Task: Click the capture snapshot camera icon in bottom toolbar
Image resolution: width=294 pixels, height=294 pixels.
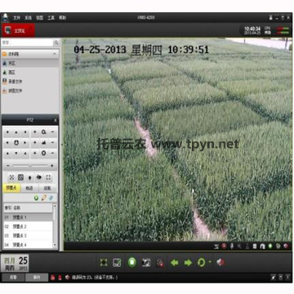Action: [x=146, y=262]
